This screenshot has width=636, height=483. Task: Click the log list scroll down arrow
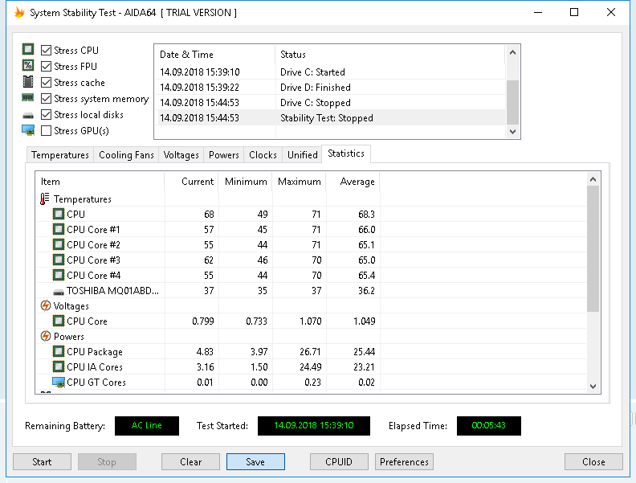512,132
